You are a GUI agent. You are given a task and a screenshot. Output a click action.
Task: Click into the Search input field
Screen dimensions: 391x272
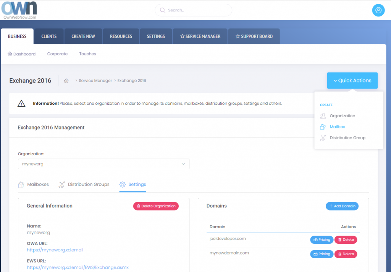tap(197, 10)
